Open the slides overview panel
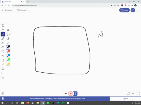141x105 pixels. point(128,94)
